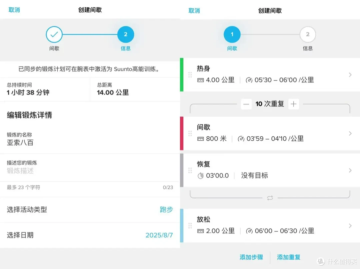Tap 添加步骤 add step link
Image resolution: width=360 pixels, height=269 pixels.
pos(251,257)
